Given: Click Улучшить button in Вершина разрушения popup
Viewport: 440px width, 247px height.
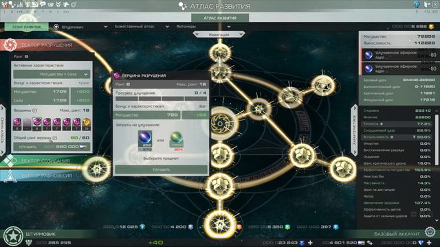Looking at the screenshot, I should [x=162, y=169].
